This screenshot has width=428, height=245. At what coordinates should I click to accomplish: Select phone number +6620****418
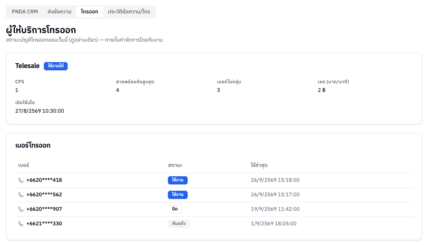coord(44,180)
